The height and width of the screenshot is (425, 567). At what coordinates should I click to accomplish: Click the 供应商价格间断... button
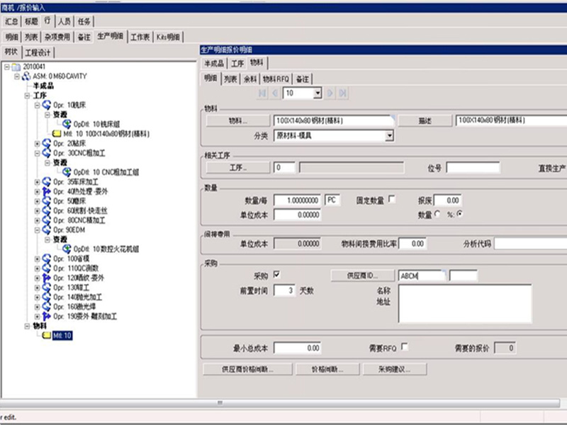[x=247, y=369]
